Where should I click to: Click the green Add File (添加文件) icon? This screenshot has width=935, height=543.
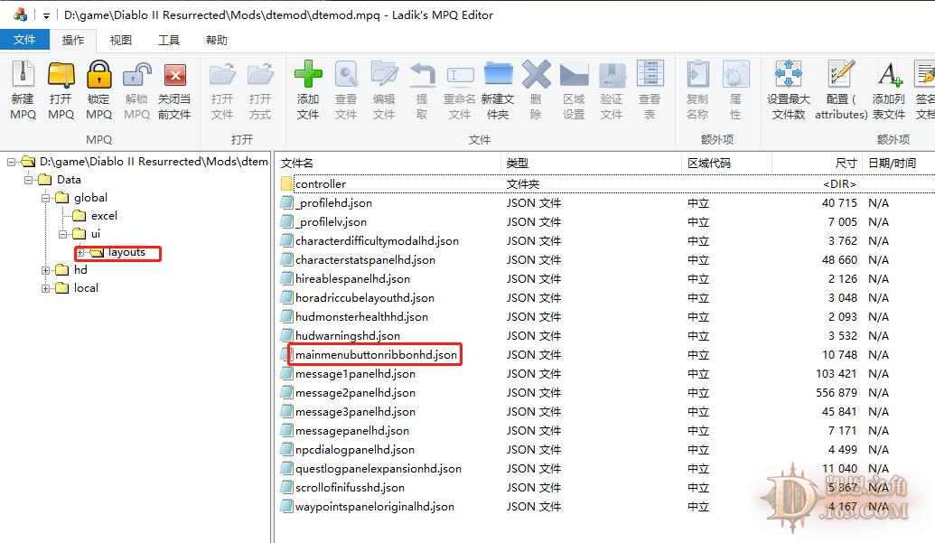308,74
